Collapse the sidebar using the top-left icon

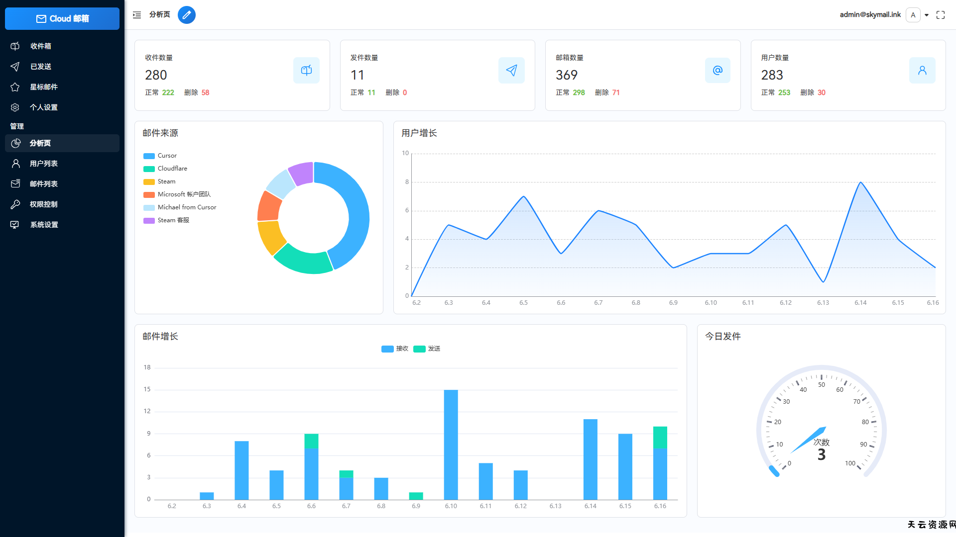coord(136,15)
